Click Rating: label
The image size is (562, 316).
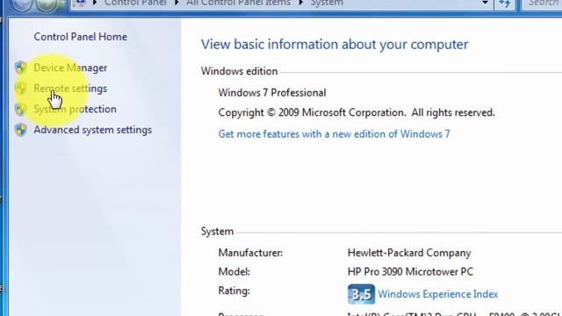(x=234, y=291)
